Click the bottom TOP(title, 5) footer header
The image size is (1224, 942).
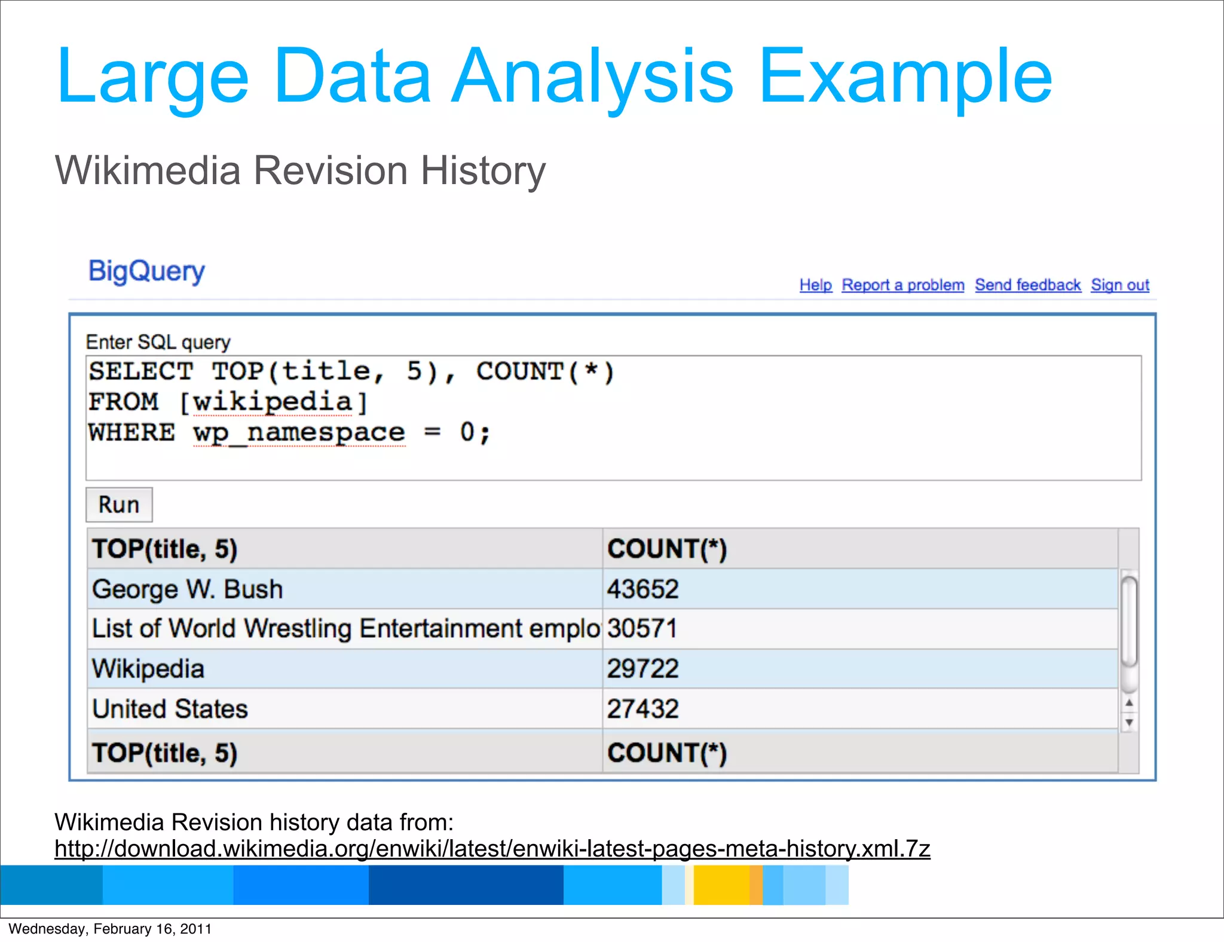(345, 752)
